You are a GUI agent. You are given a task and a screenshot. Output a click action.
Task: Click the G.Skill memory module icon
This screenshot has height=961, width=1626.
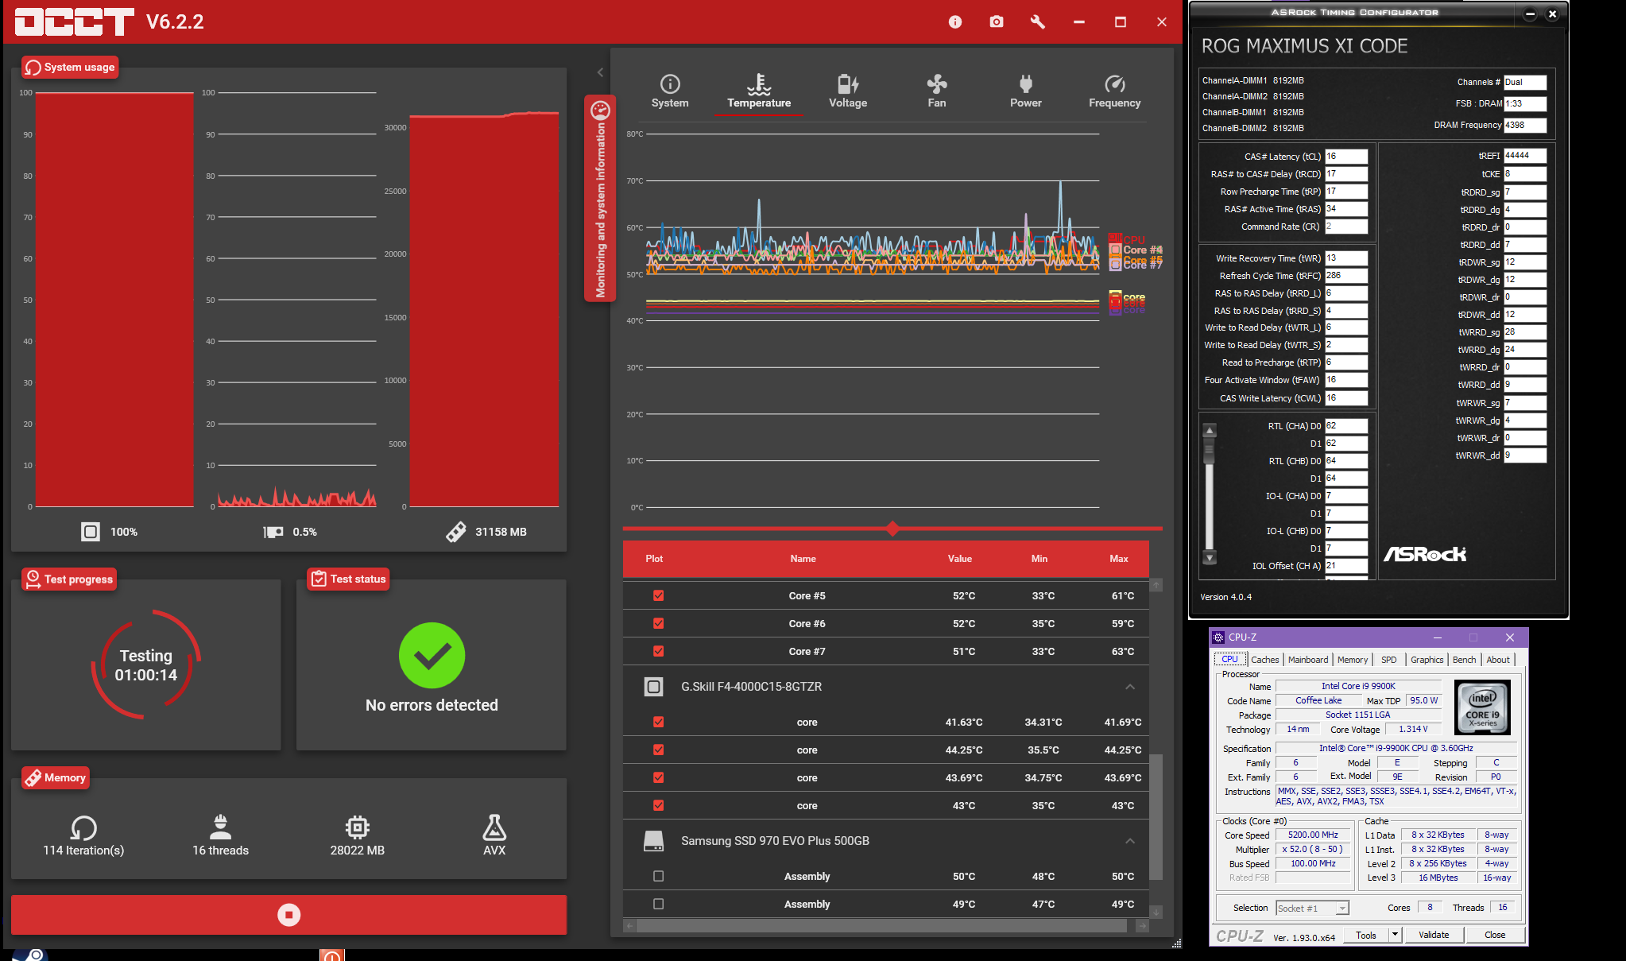(x=653, y=687)
